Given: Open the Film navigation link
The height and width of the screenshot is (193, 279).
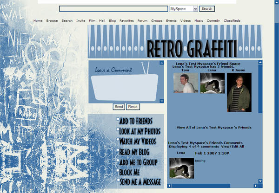Looking at the screenshot, I should 92,20.
